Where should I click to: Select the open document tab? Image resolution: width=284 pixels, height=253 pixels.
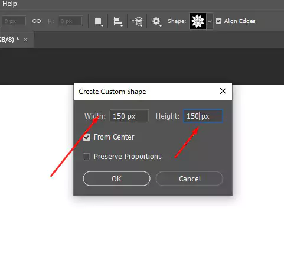[x=10, y=40]
